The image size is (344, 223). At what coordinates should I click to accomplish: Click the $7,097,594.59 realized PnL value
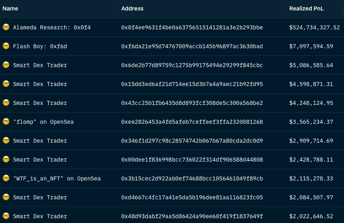pos(311,46)
